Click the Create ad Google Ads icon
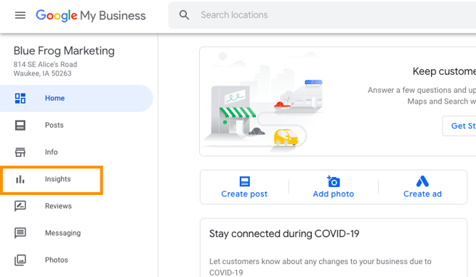476x277 pixels. (422, 181)
